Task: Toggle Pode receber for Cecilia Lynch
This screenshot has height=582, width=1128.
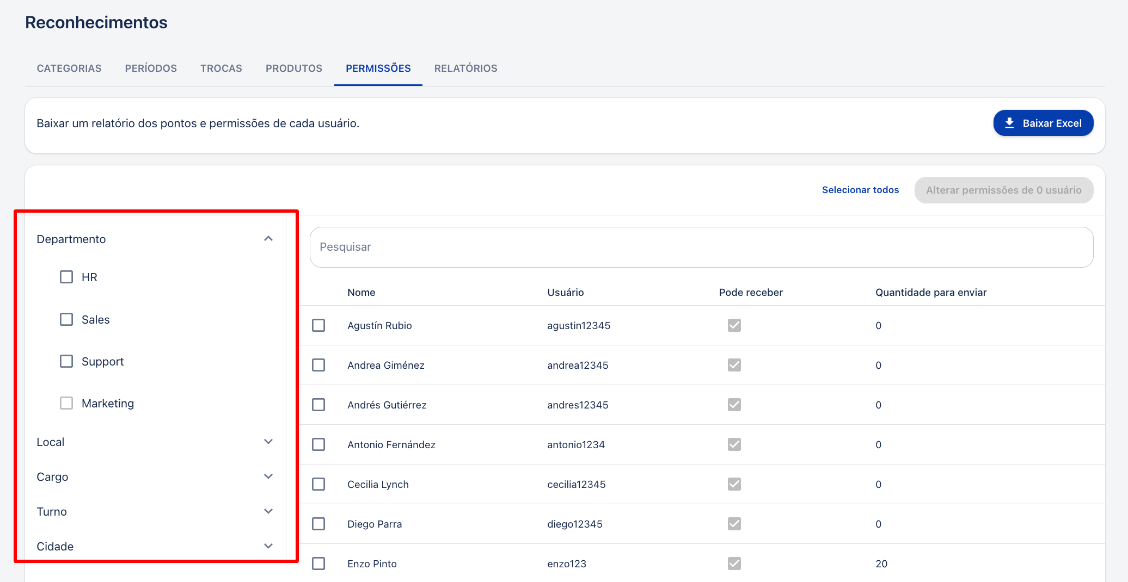Action: pos(734,484)
